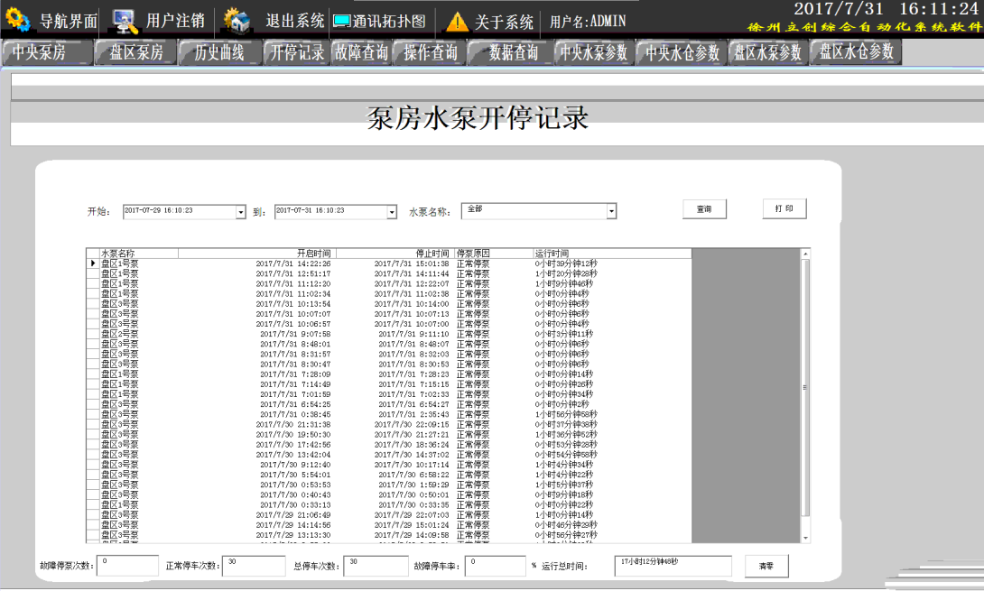Select the 盘区水仓参数 tab

pos(856,52)
